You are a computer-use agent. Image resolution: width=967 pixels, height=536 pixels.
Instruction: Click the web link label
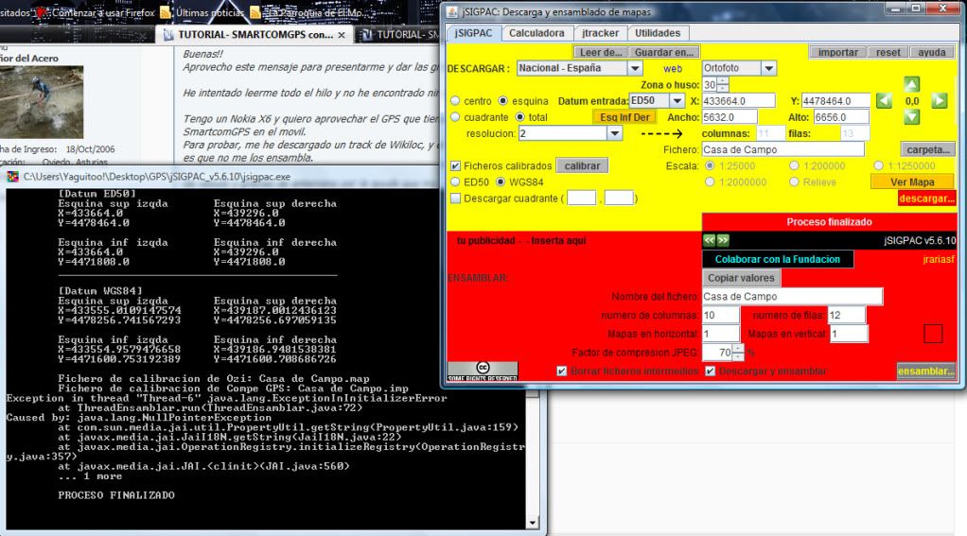[672, 68]
